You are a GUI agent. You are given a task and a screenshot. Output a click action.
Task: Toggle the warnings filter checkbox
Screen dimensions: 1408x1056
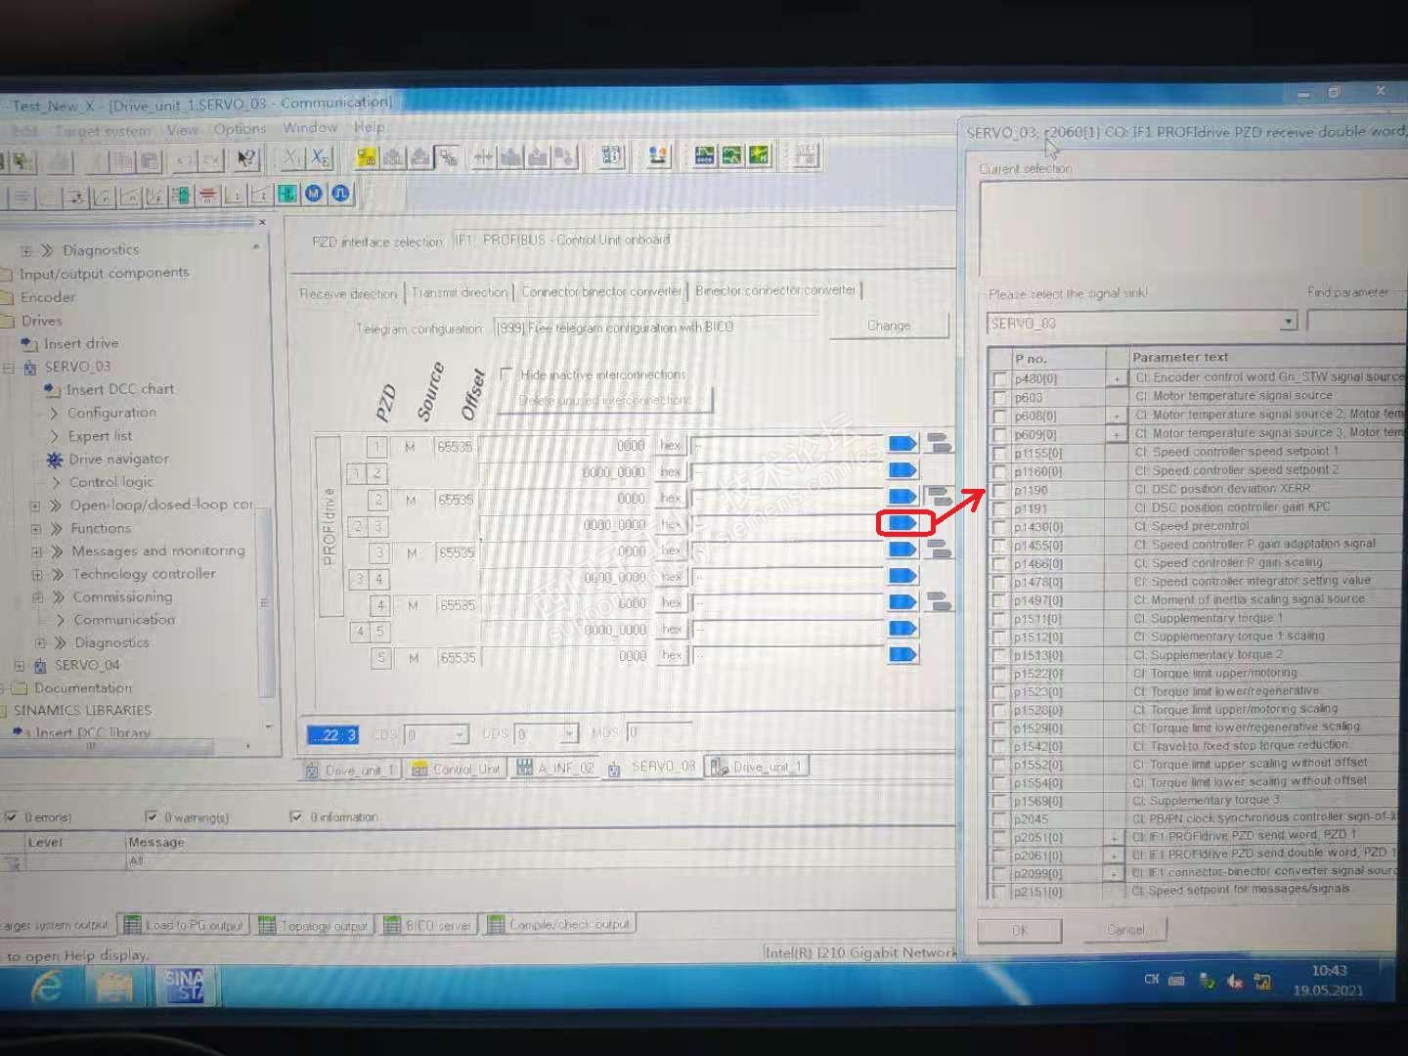click(x=152, y=816)
